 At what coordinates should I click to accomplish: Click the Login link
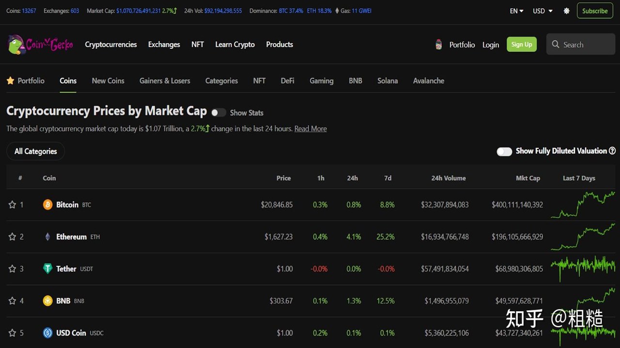point(491,44)
